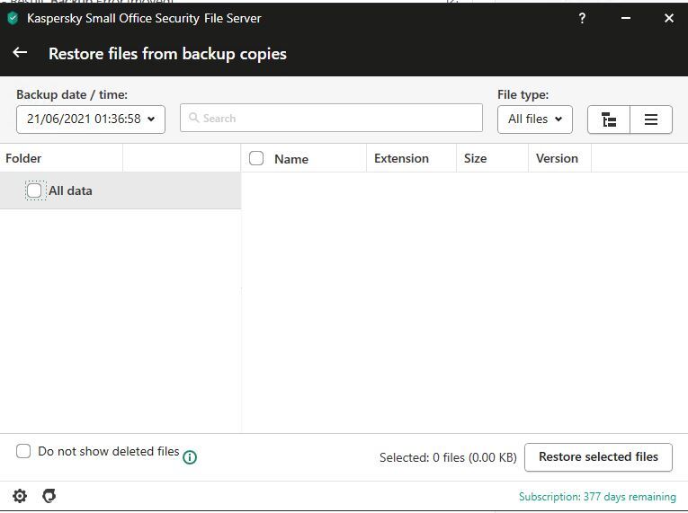Click the search magnifier icon
Viewport: 688px width, 513px height.
[x=193, y=118]
